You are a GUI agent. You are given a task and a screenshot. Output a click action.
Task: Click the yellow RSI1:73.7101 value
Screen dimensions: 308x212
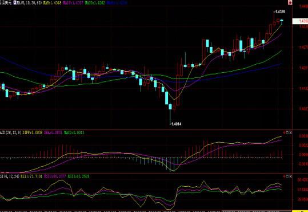point(31,176)
